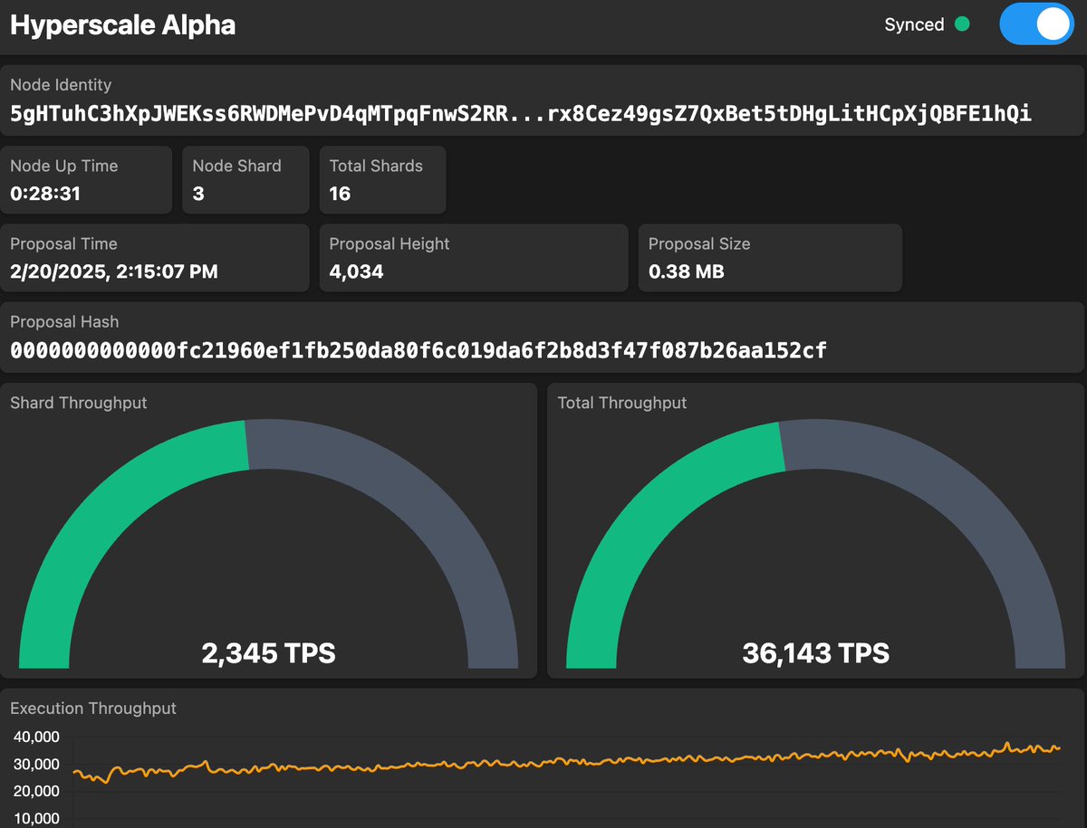Click the 10,000 axis label
This screenshot has width=1087, height=828.
(x=36, y=819)
